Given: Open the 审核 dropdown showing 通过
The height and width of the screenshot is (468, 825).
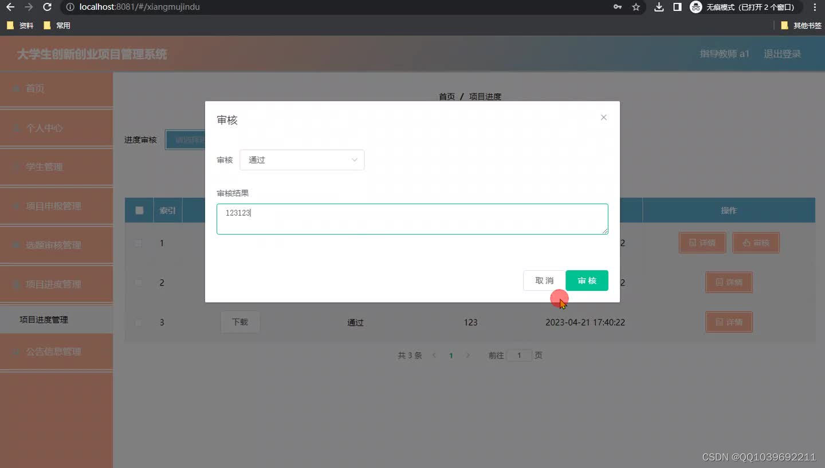Looking at the screenshot, I should (302, 159).
